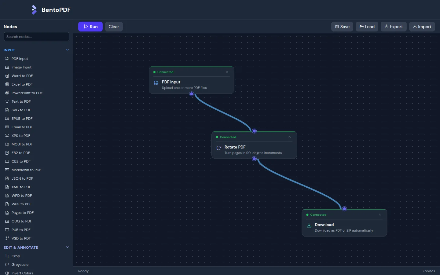Click the Greyscale icon
The width and height of the screenshot is (440, 275).
(7, 265)
